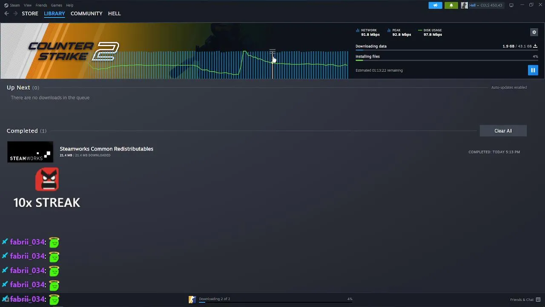Open Friends & Chat panel
Image resolution: width=545 pixels, height=307 pixels.
tap(522, 300)
